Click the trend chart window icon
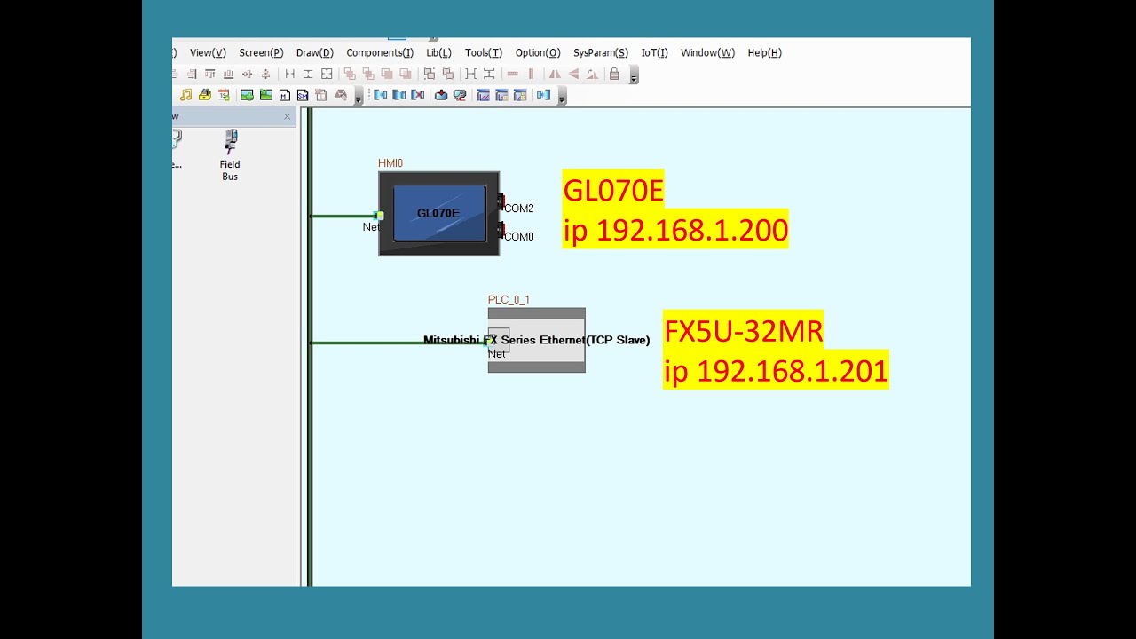 coord(484,95)
